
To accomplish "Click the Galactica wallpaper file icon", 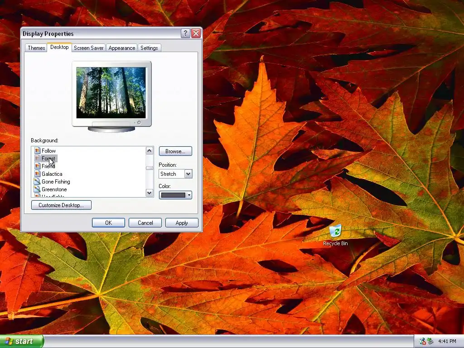I will [37, 174].
